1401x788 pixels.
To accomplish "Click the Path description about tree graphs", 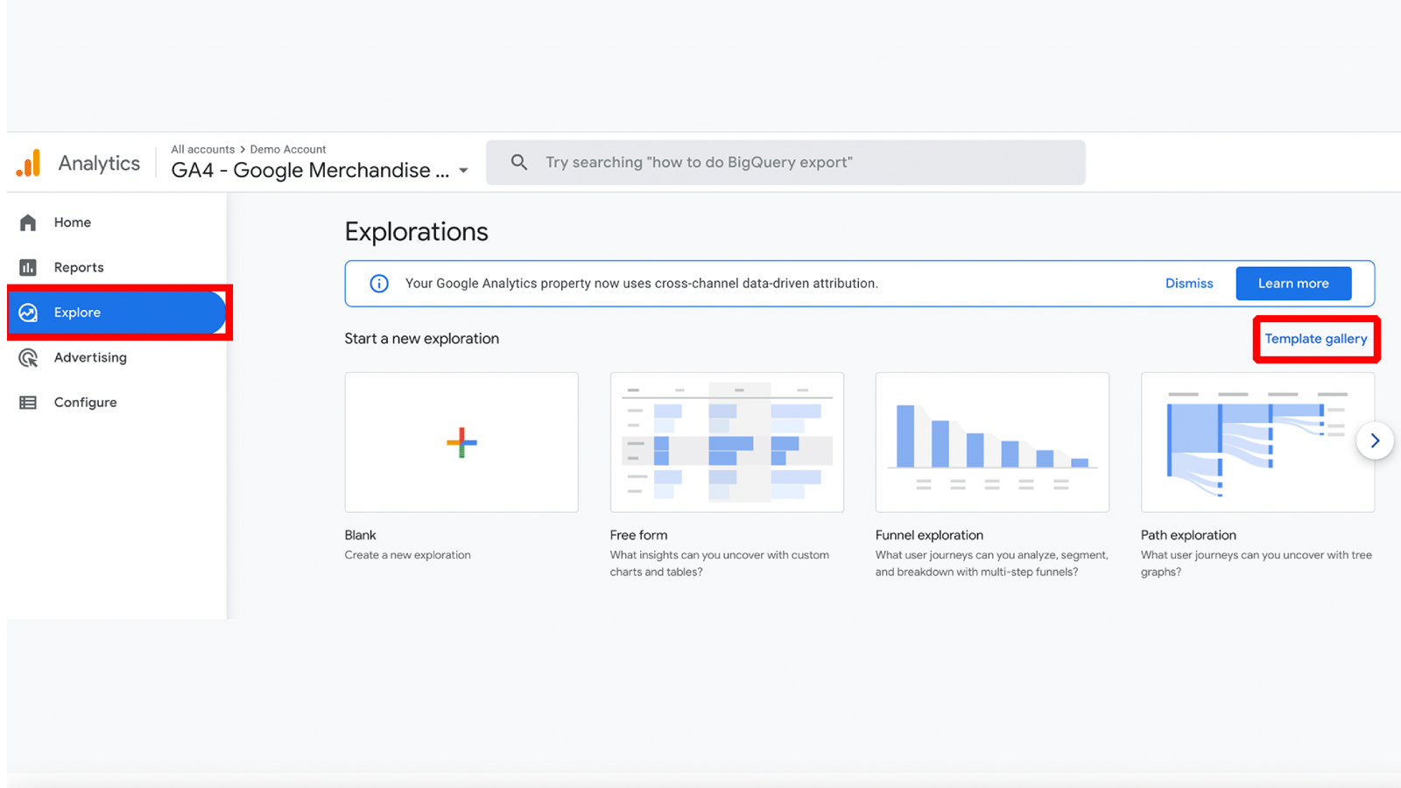I will coord(1257,563).
